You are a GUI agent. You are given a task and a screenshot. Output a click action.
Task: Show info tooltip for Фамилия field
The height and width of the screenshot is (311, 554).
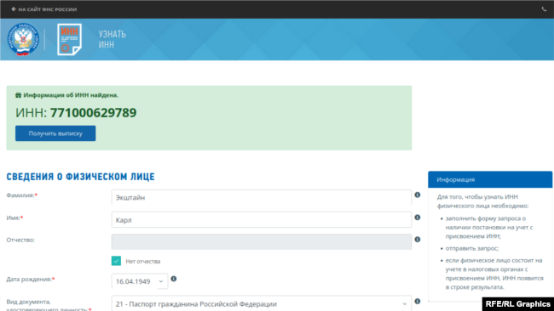[x=418, y=195]
